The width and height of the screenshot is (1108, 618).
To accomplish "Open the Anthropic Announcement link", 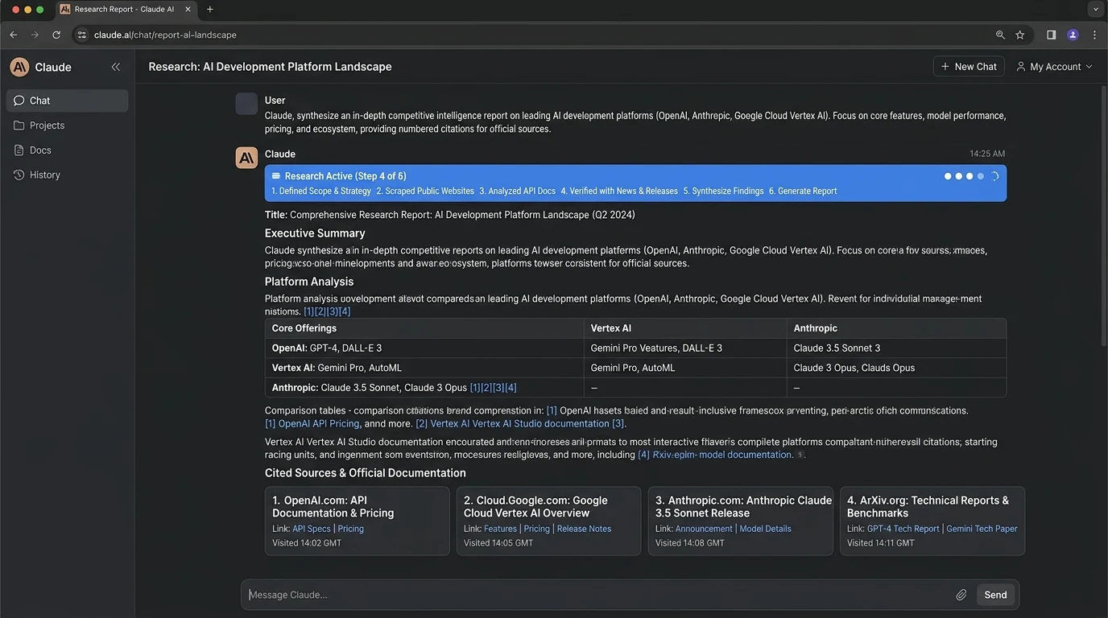I will [705, 529].
